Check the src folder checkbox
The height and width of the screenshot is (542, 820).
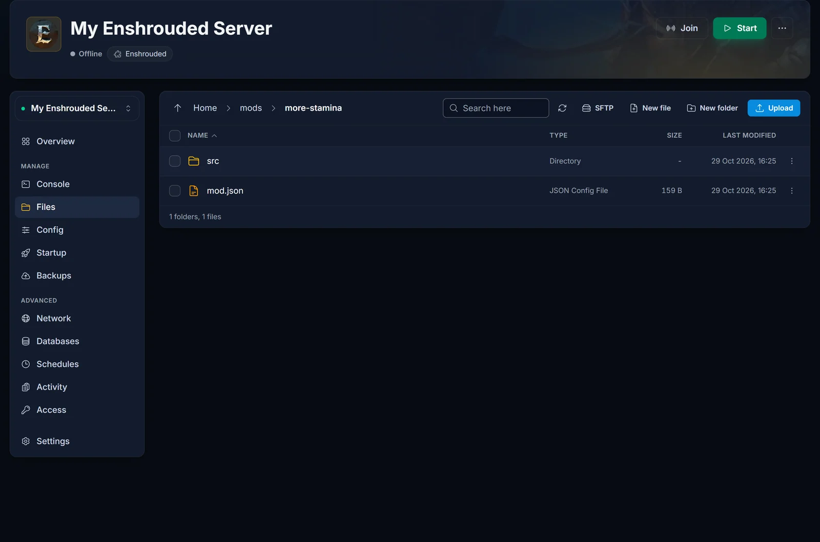pos(175,161)
